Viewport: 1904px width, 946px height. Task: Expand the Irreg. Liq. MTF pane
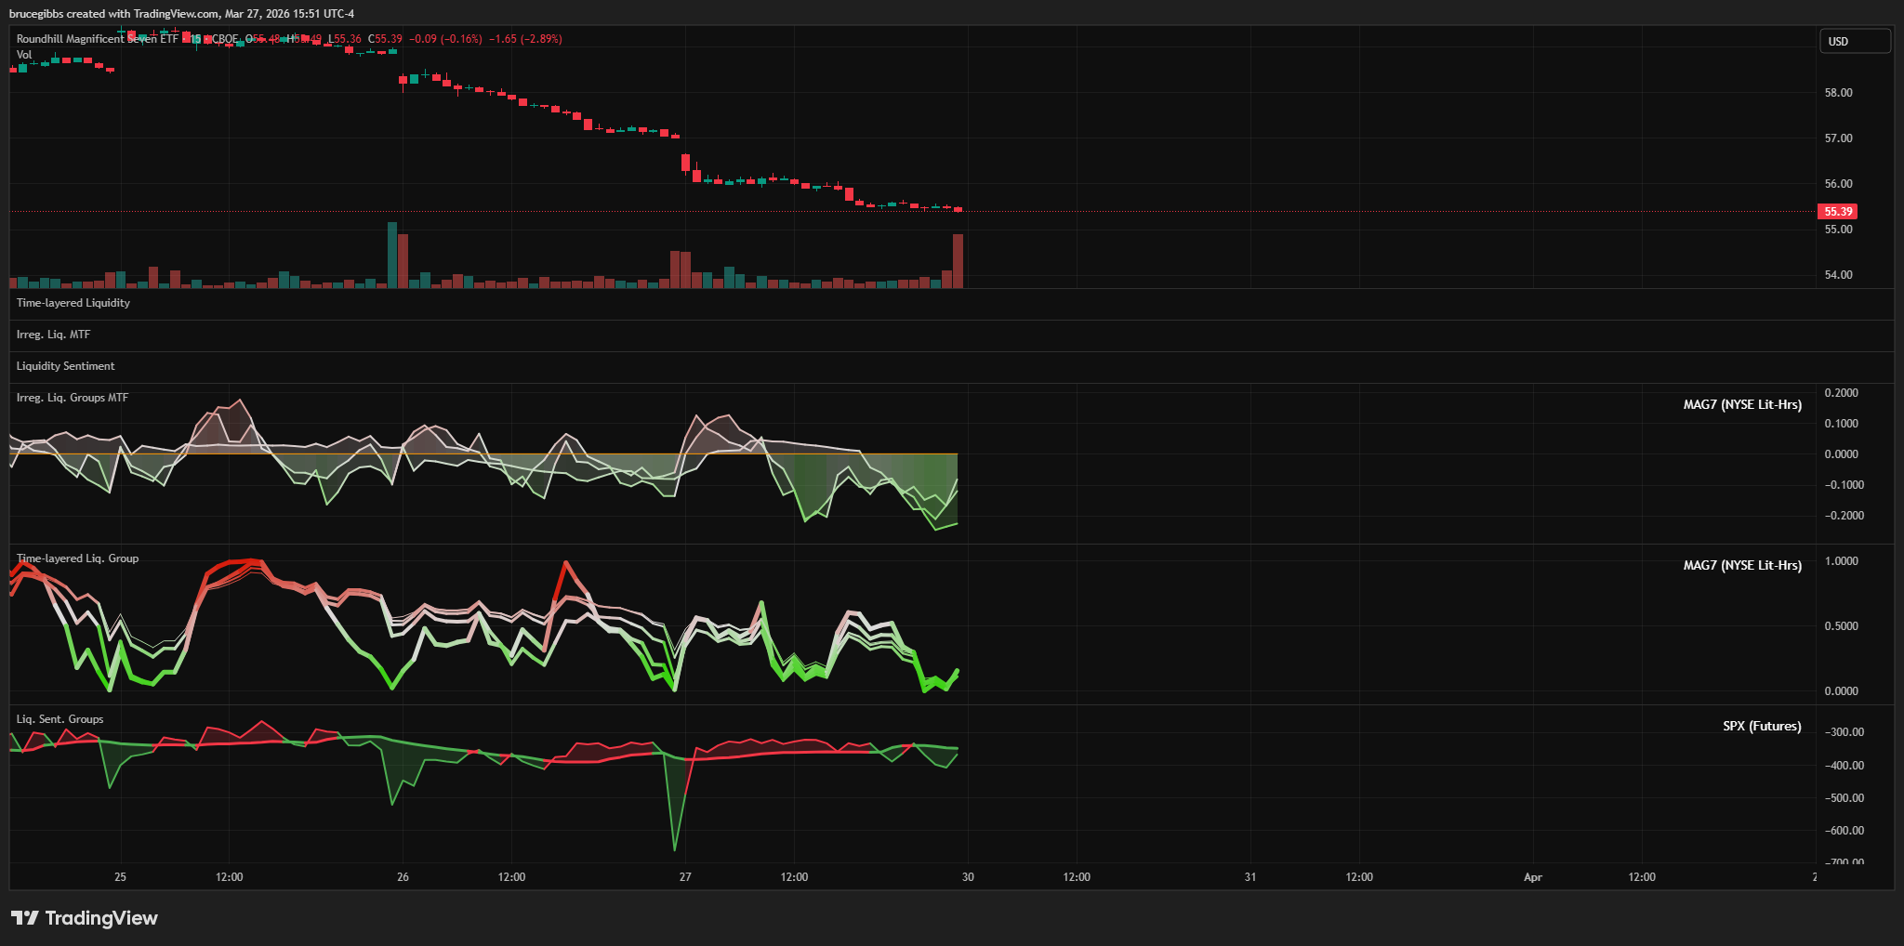click(x=53, y=335)
